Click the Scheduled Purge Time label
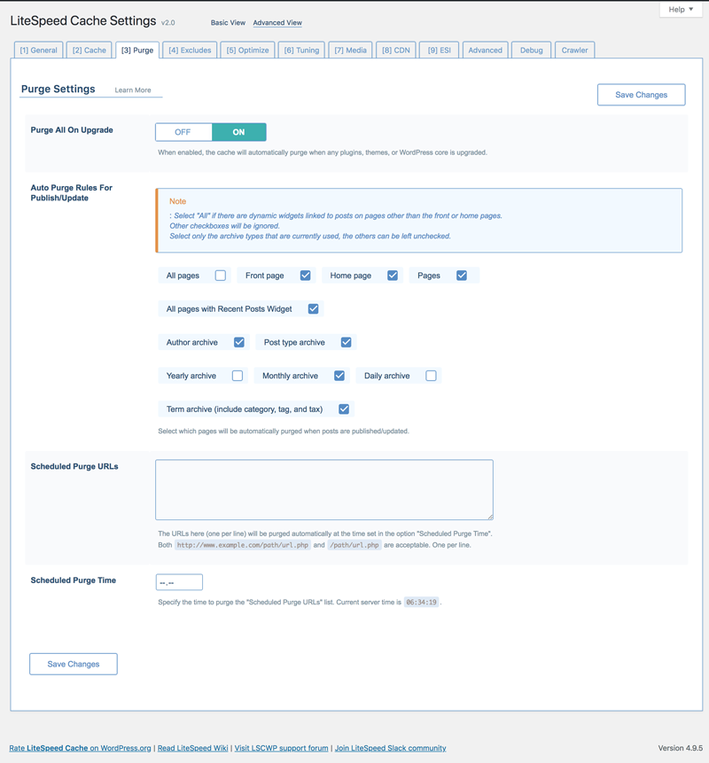This screenshot has height=763, width=709. [x=73, y=580]
